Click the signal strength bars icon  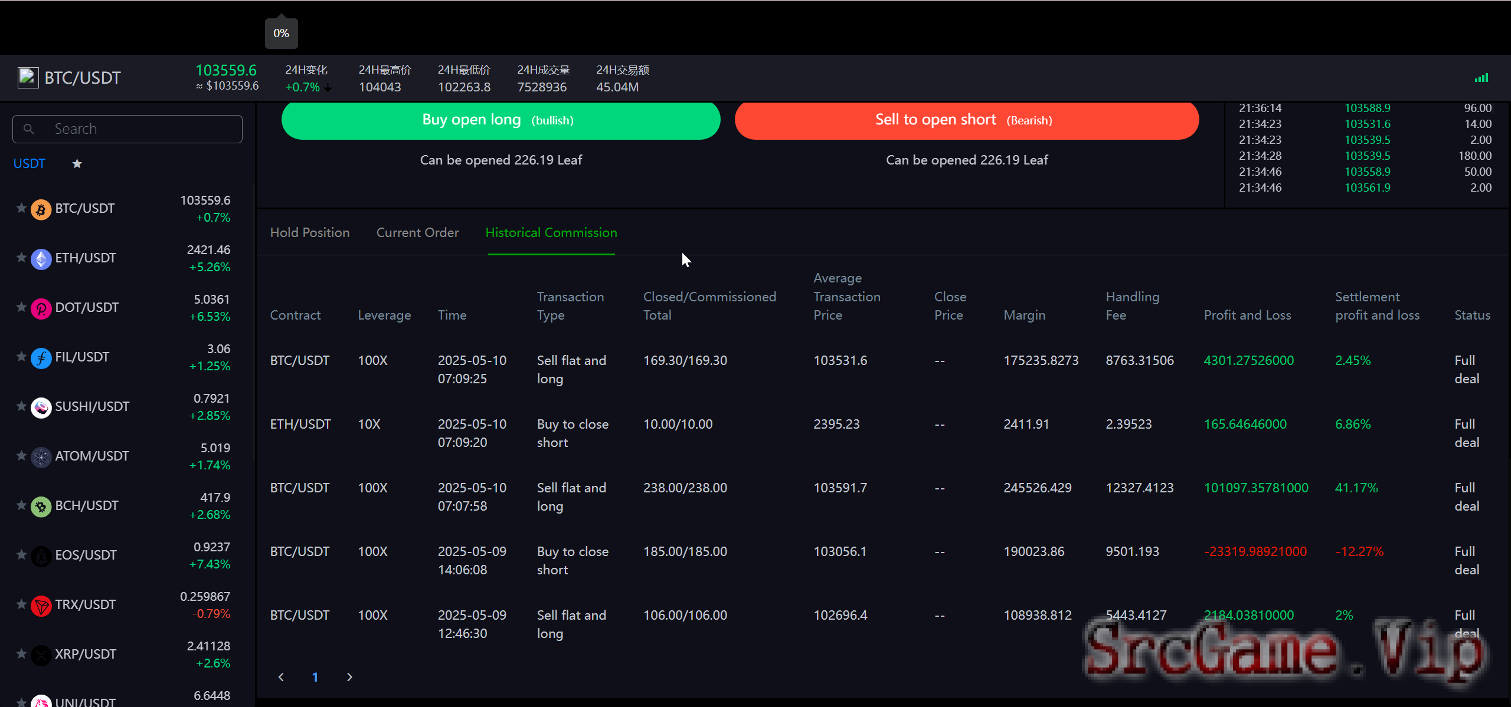(1481, 77)
